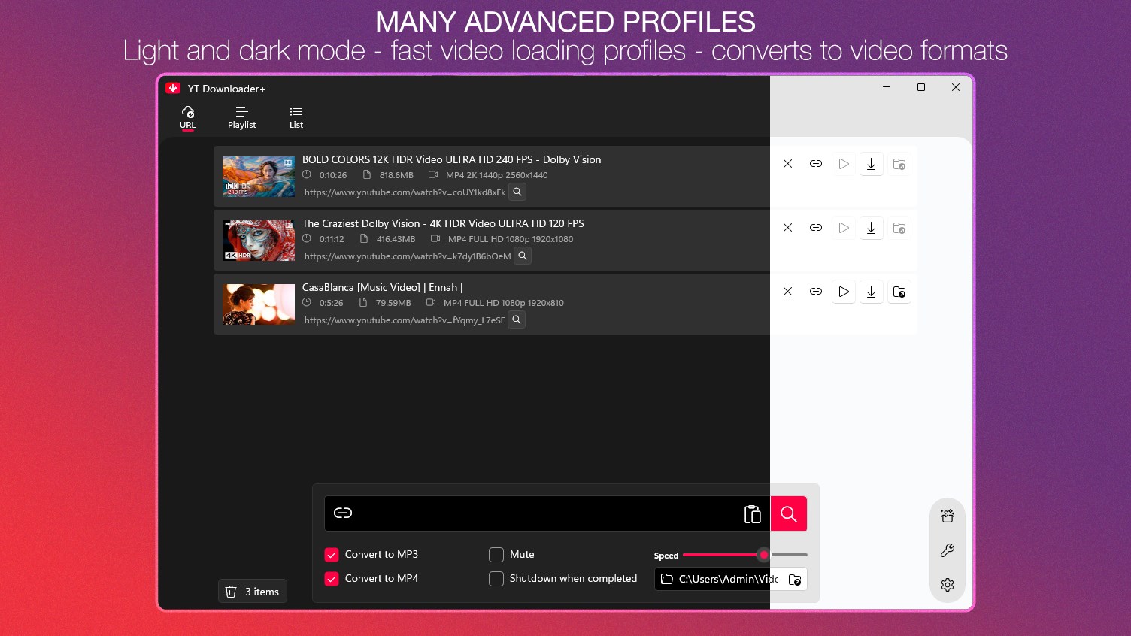
Task: Remove the CasaBlanca music video entry
Action: (x=787, y=292)
